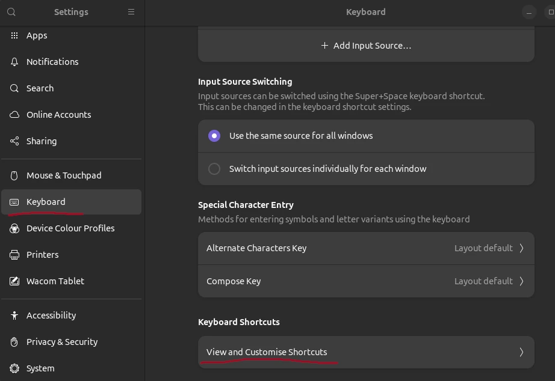
Task: Open Device Colour Profiles settings
Action: 70,228
